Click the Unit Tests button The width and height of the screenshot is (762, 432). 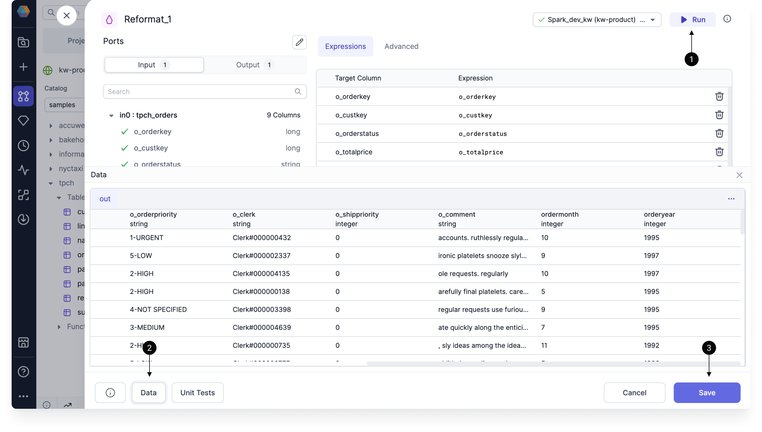197,392
